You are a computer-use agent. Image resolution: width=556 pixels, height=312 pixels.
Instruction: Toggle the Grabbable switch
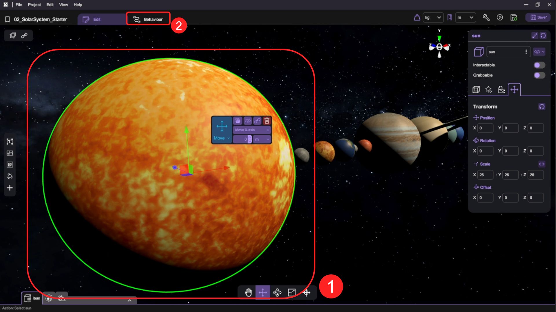[x=539, y=75]
